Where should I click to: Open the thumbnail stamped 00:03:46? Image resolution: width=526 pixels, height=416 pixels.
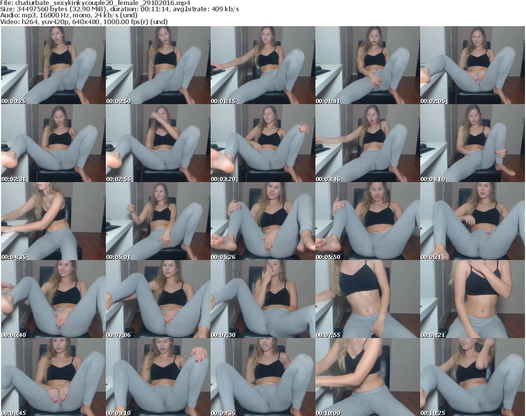click(x=368, y=143)
